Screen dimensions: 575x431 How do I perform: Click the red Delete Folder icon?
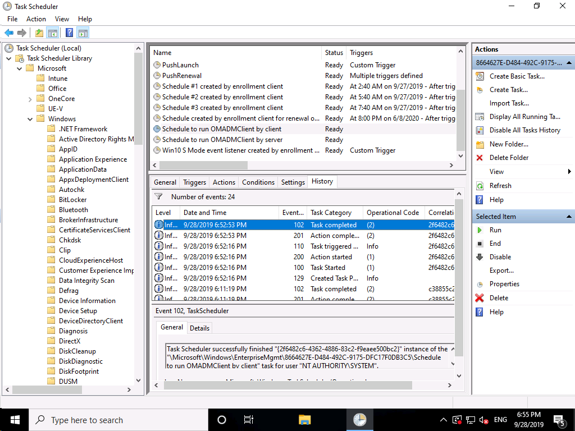tap(480, 158)
